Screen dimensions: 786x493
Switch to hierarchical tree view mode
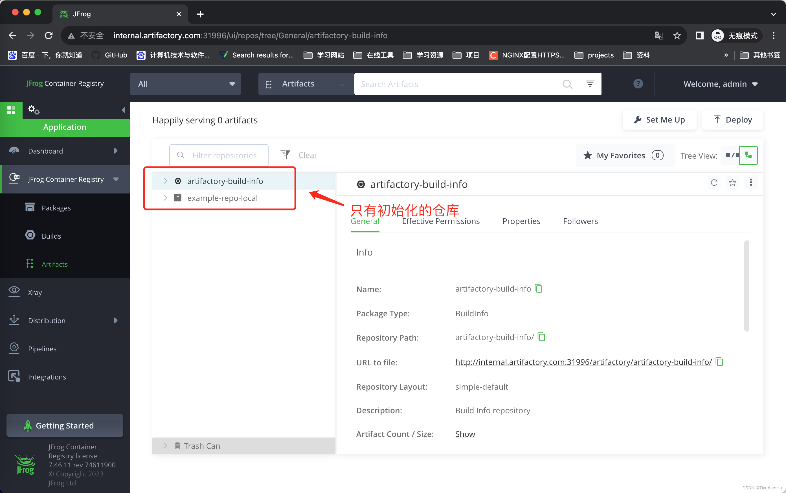click(748, 156)
